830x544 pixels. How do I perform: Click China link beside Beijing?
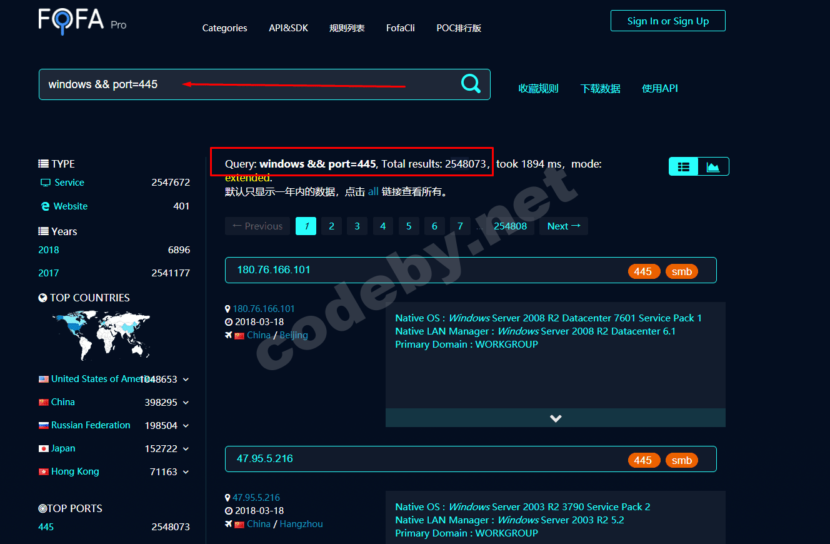[x=258, y=335]
